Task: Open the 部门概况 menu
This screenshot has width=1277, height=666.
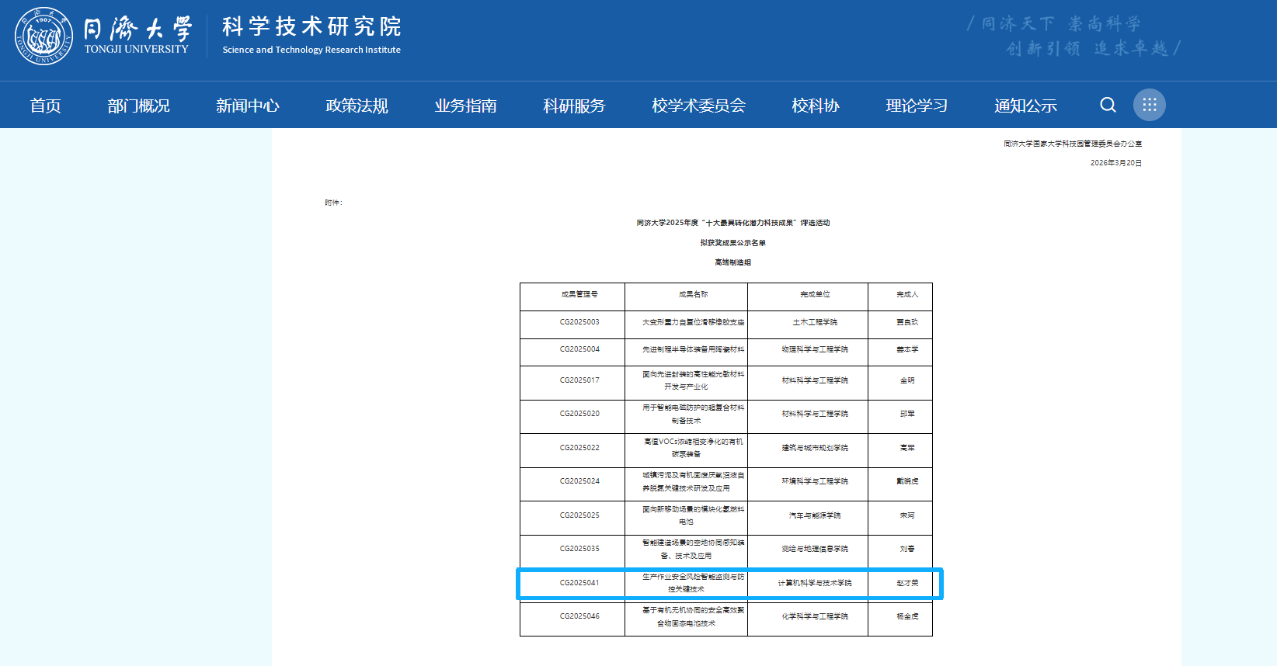Action: click(138, 106)
